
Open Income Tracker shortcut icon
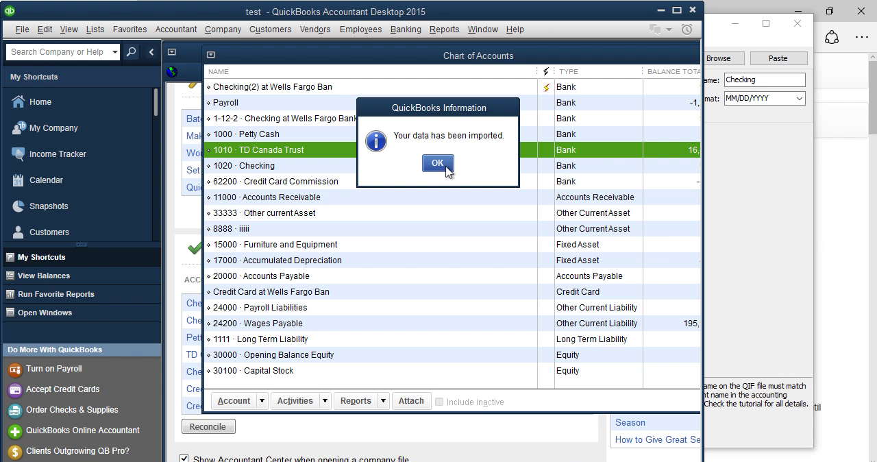click(x=18, y=154)
